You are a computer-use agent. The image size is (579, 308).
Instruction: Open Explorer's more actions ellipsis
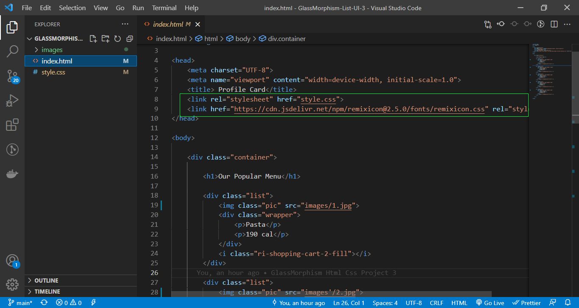pos(125,24)
